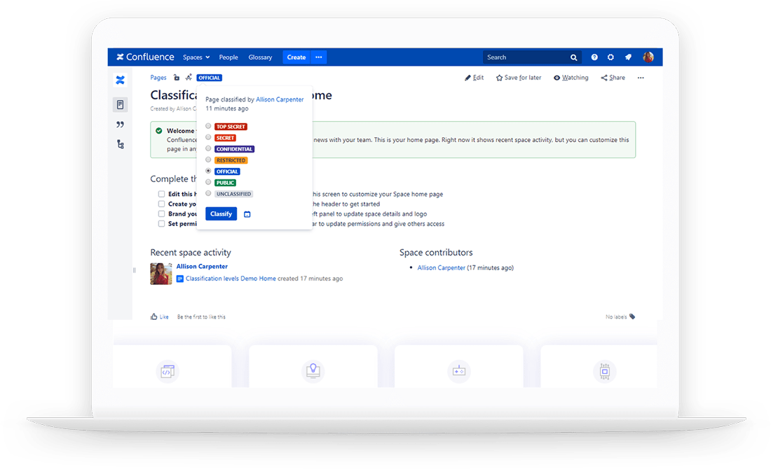Check the 'Create yo...' task checkbox
This screenshot has height=469, width=771.
tap(161, 204)
